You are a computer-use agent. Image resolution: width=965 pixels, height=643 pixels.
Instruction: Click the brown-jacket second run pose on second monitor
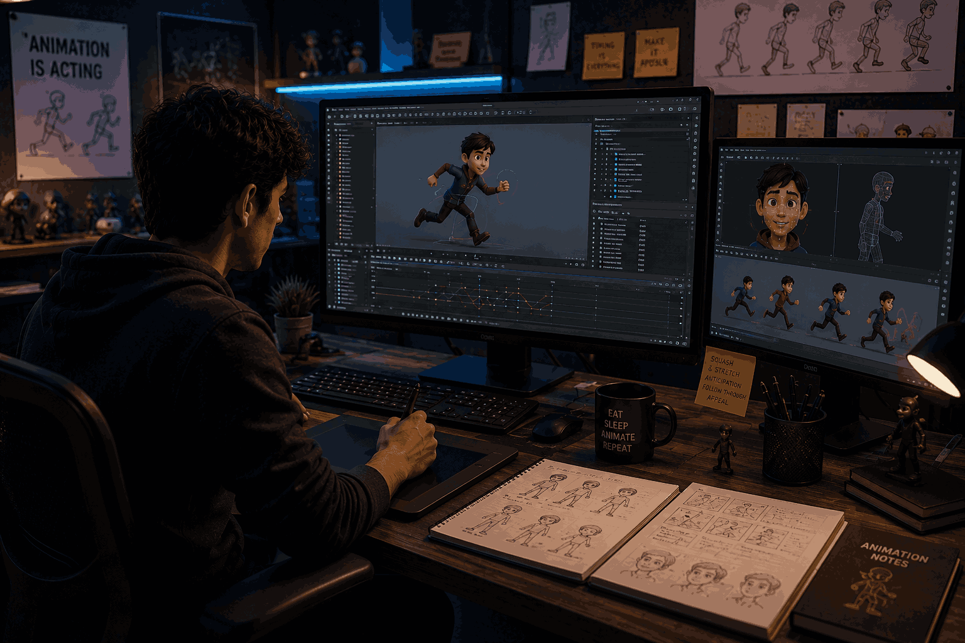[782, 302]
